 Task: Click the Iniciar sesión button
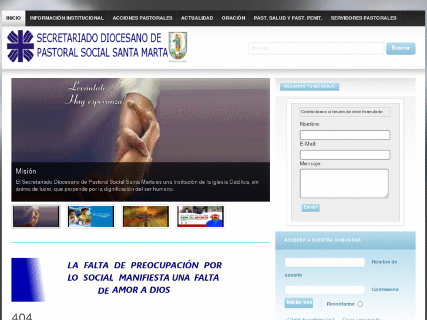coord(299,303)
